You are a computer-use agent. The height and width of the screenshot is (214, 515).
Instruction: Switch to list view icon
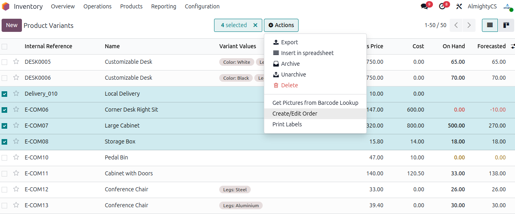[490, 25]
